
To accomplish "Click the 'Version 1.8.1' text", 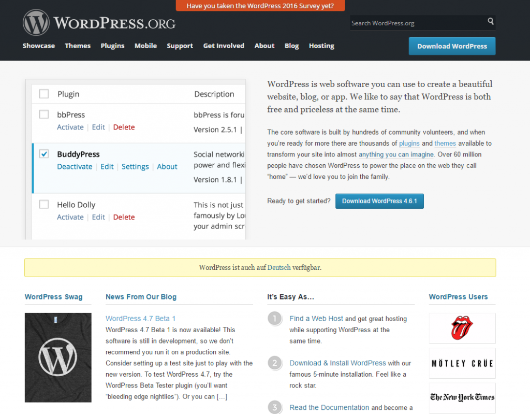I will [x=215, y=180].
